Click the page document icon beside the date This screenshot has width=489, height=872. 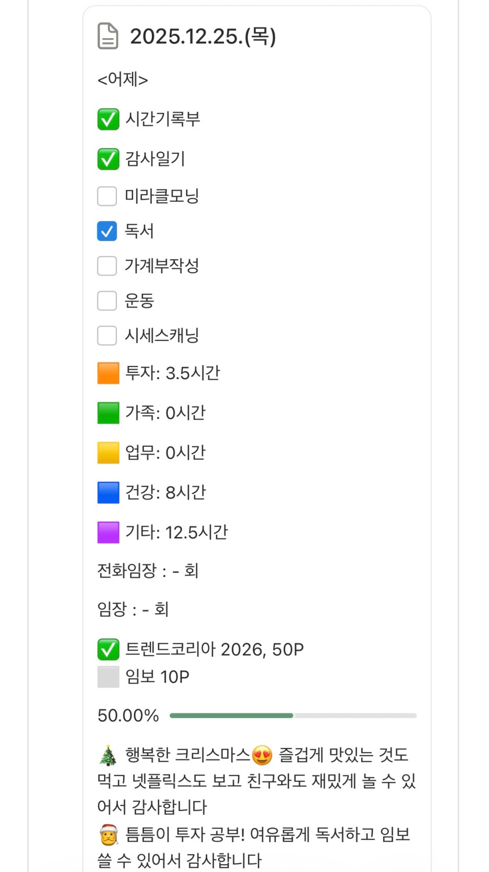108,36
